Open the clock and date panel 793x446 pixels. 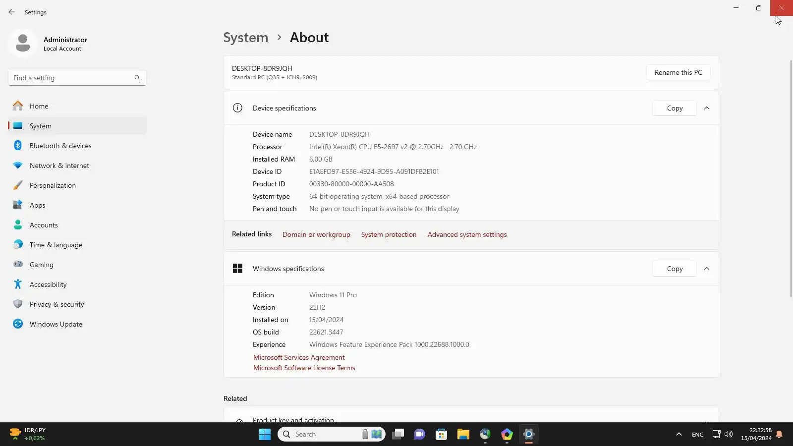tap(756, 434)
